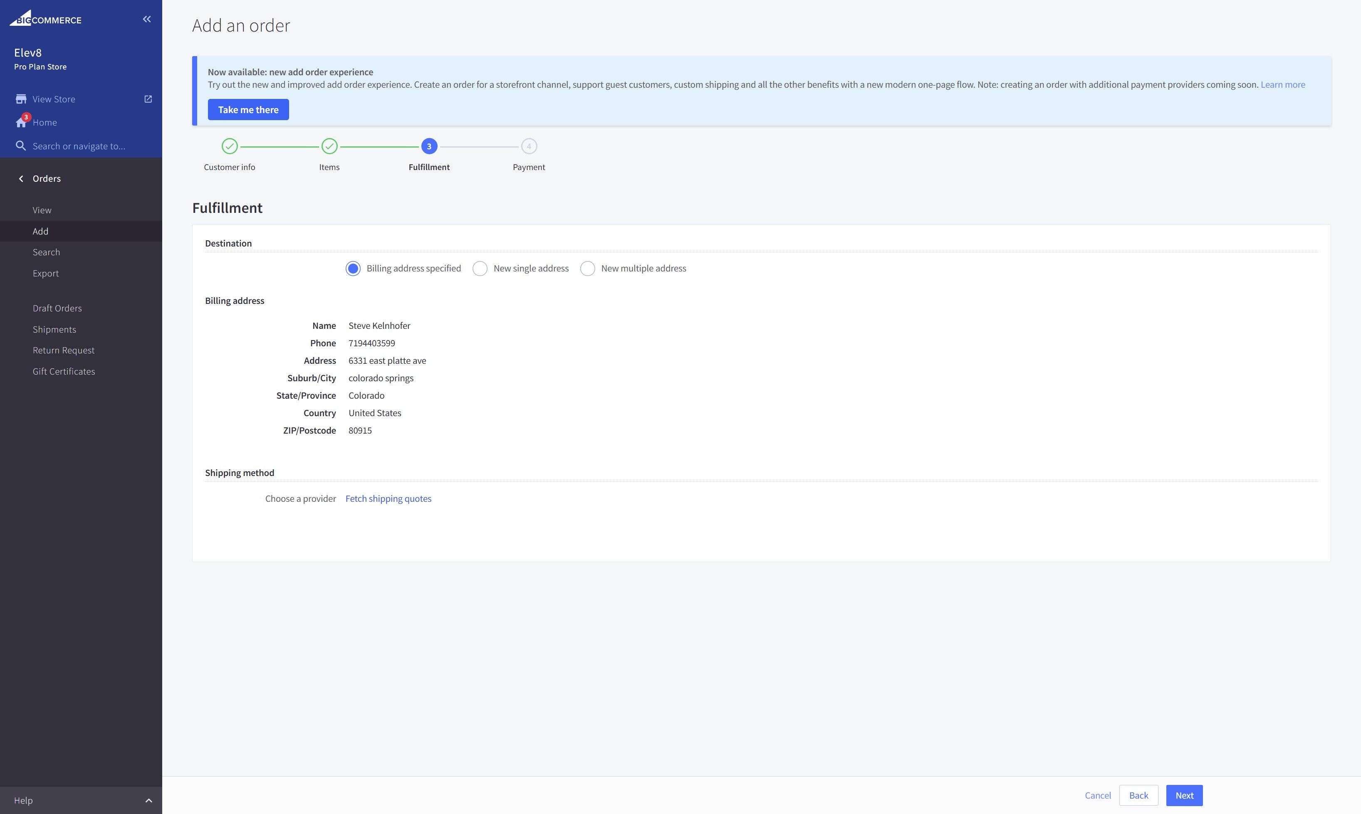The height and width of the screenshot is (814, 1361).
Task: Expand the Help panel chevron
Action: click(148, 800)
